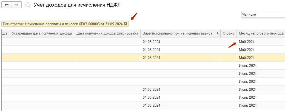Click Месяц налогового периода column header
The height and width of the screenshot is (111, 285).
pos(261,33)
